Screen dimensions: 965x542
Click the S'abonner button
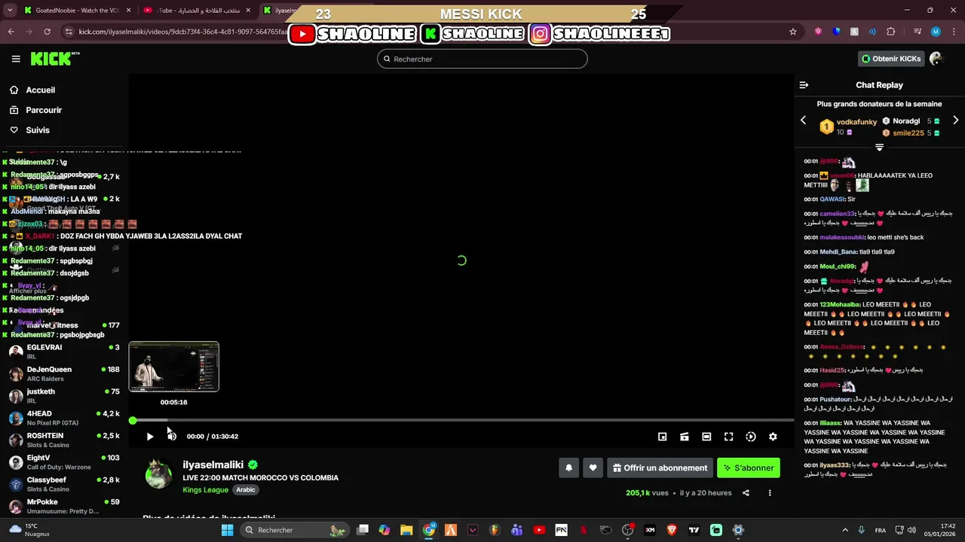(x=749, y=467)
